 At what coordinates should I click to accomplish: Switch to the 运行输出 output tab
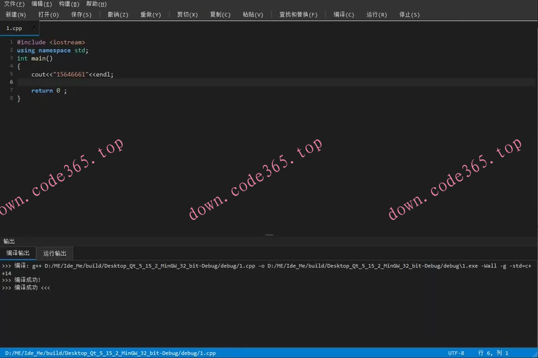click(x=54, y=253)
